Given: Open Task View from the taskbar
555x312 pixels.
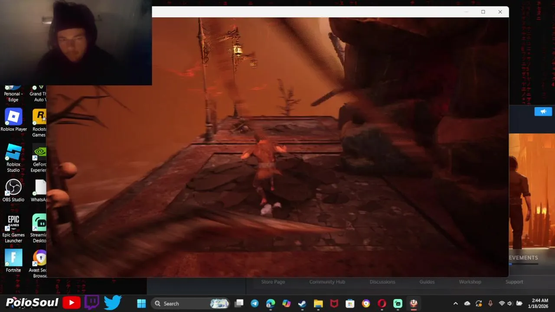Looking at the screenshot, I should tap(239, 303).
